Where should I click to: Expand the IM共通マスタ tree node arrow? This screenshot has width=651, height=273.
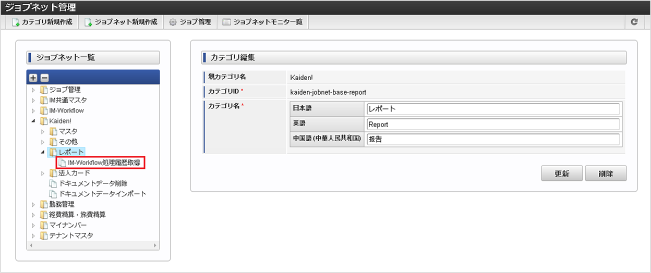[x=34, y=100]
